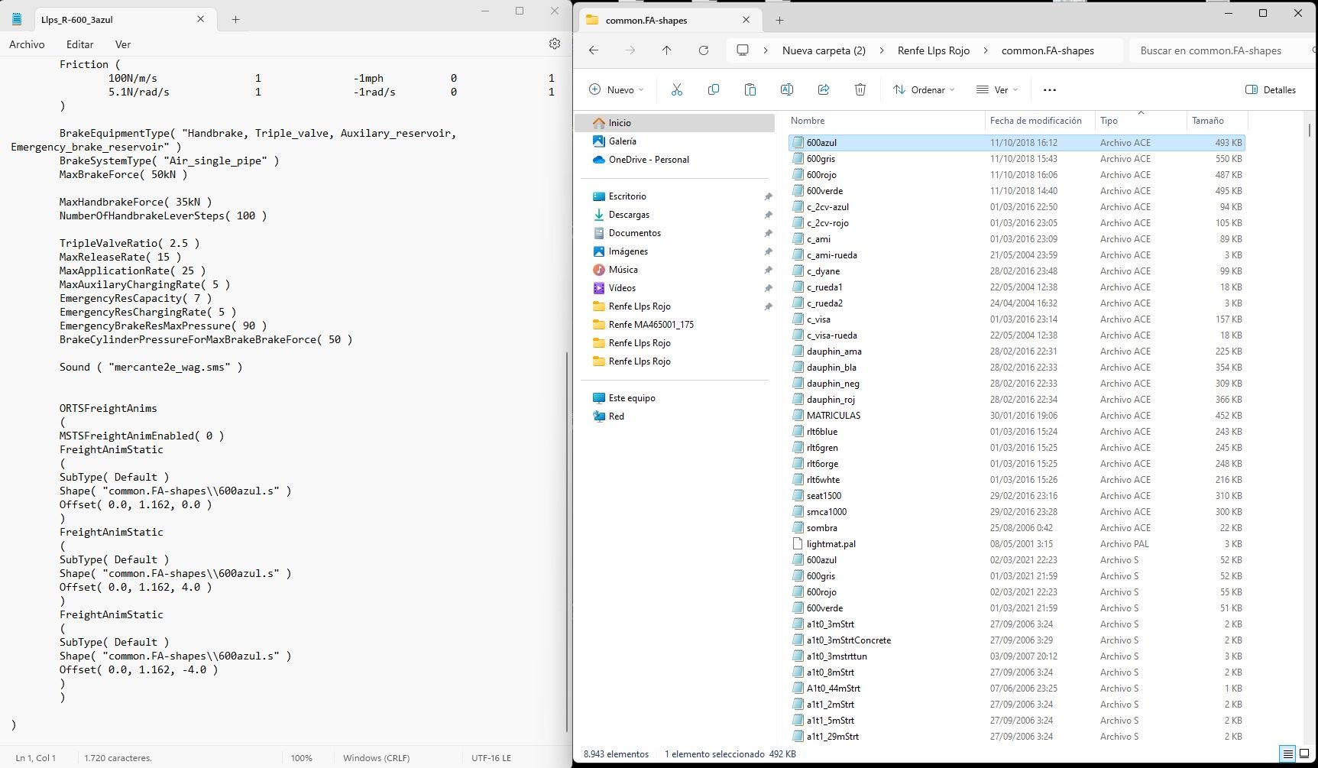Viewport: 1318px width, 768px height.
Task: Click the Copy icon in Explorer toolbar
Action: point(714,89)
